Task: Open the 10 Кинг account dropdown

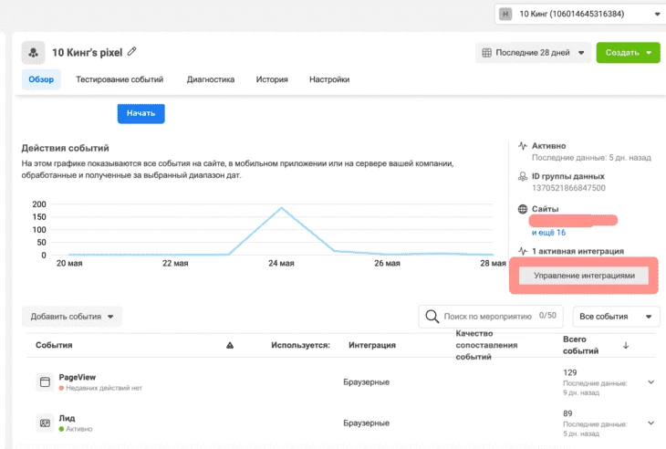Action: pos(580,14)
